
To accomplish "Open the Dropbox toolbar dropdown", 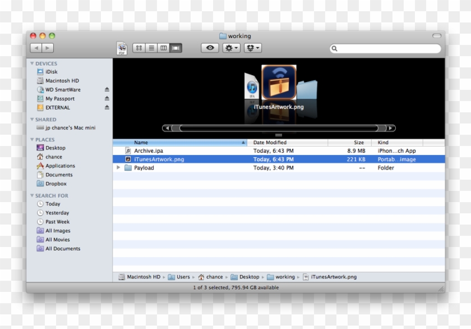I will (x=252, y=48).
